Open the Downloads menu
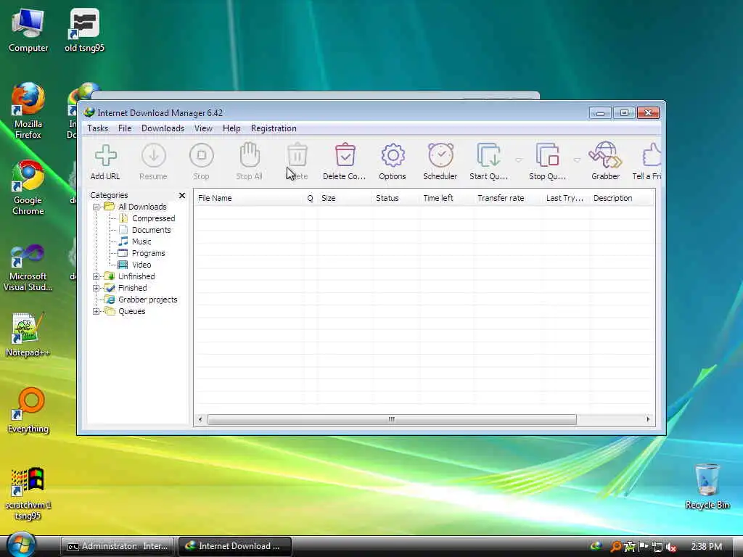743x557 pixels. (x=163, y=128)
